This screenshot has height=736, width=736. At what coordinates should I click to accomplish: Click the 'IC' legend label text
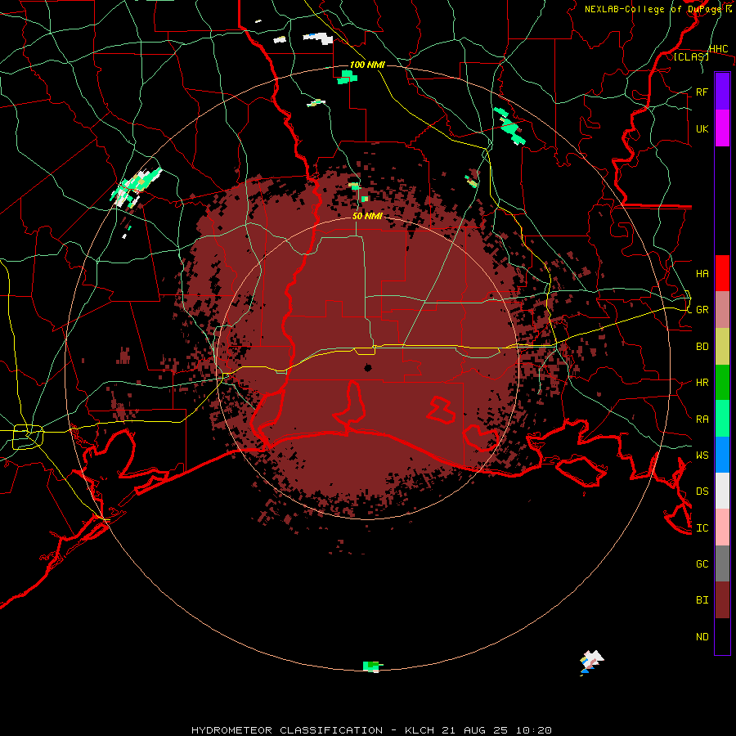click(702, 528)
